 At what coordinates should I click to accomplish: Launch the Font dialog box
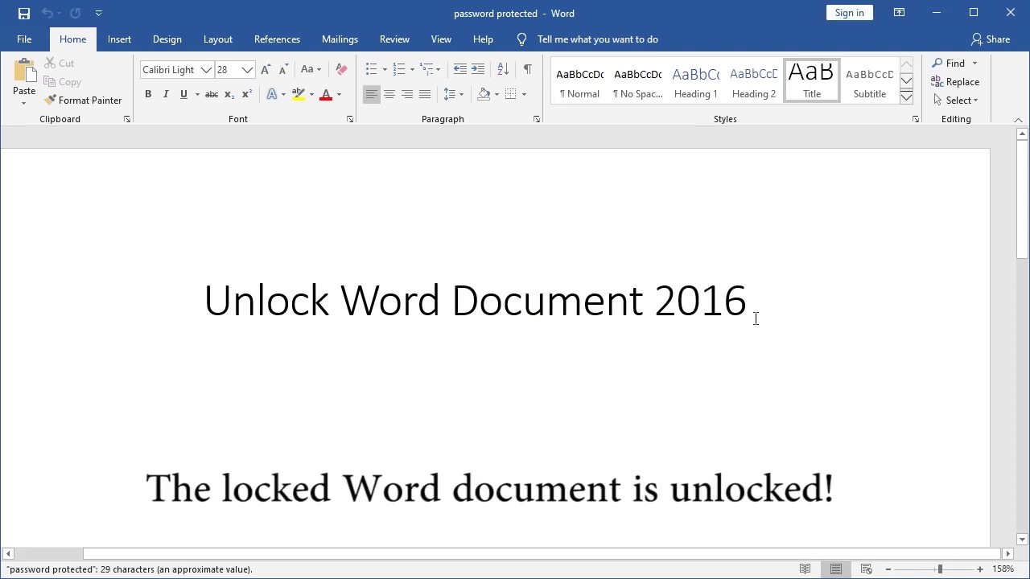(x=349, y=119)
